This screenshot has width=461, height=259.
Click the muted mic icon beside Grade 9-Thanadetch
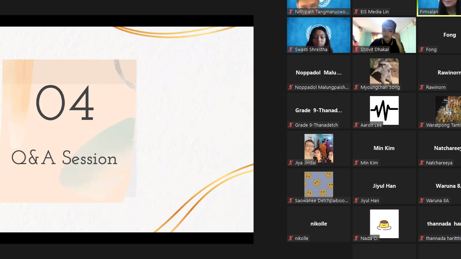[291, 125]
